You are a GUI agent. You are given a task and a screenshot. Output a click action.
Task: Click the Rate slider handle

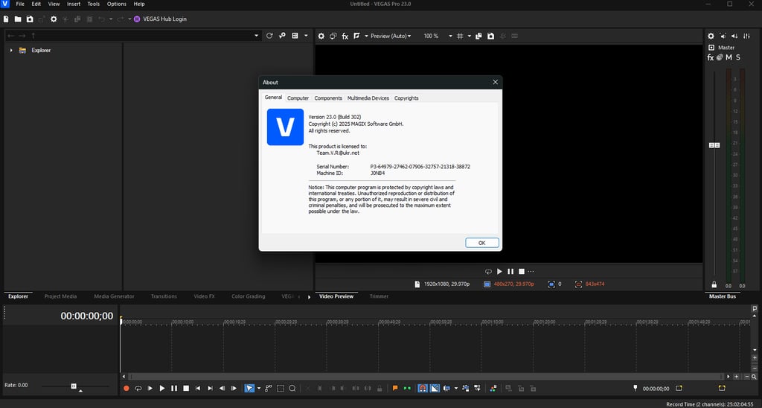click(x=74, y=386)
